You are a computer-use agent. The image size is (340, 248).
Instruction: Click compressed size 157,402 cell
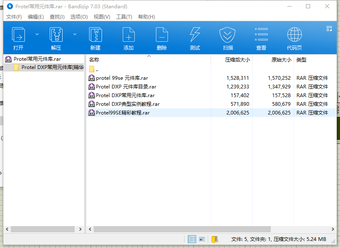tap(240, 95)
